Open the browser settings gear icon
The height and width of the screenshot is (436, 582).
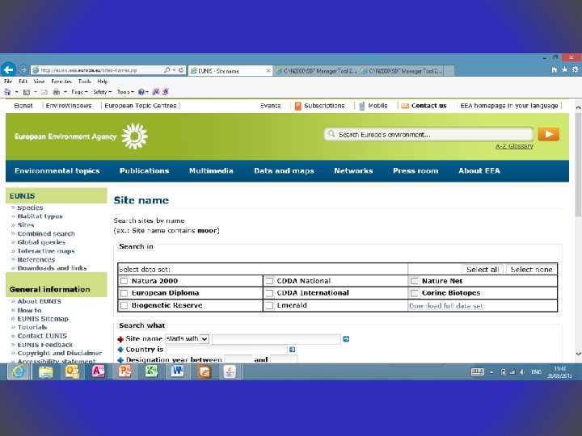pyautogui.click(x=575, y=69)
